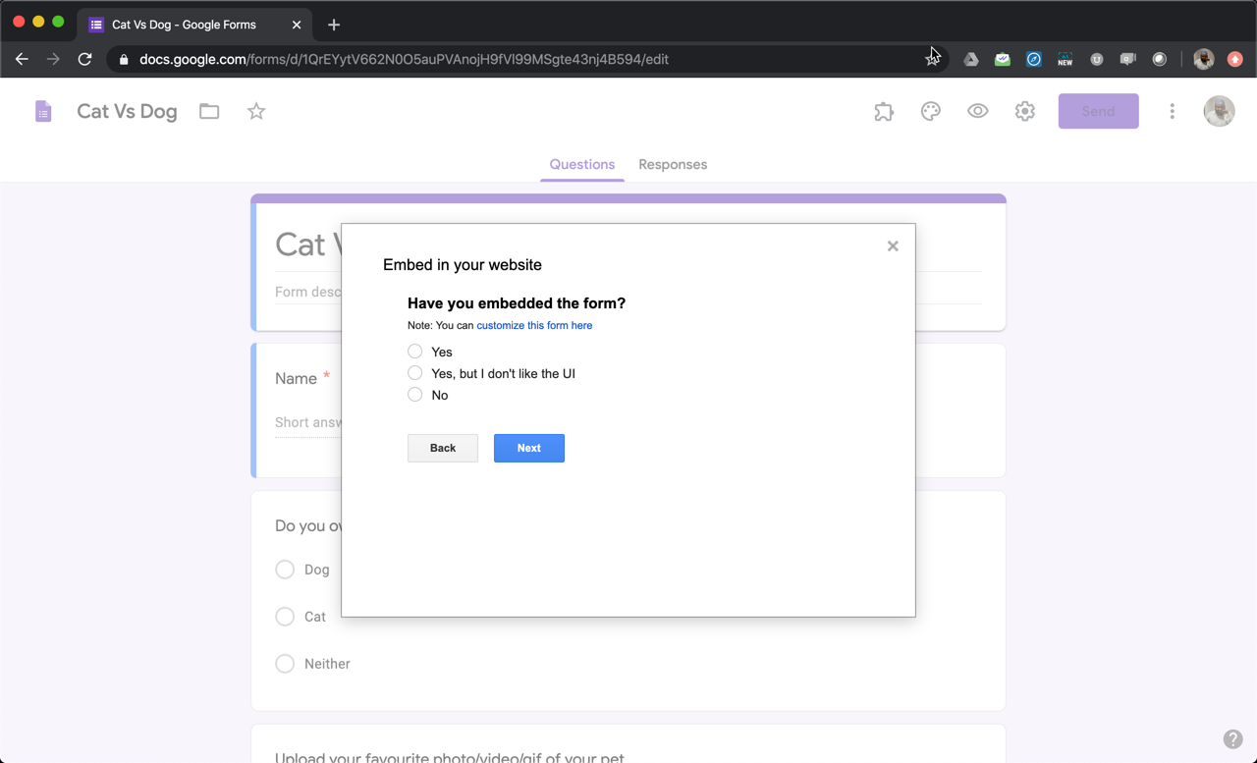Choose "Yes, but I don't like the UI"
This screenshot has width=1257, height=763.
[414, 372]
